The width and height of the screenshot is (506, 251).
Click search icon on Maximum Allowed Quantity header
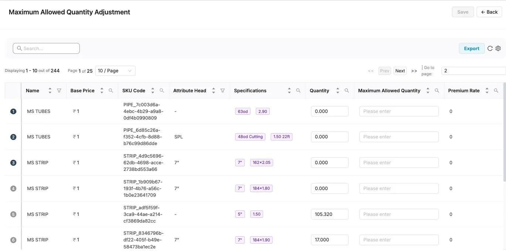pyautogui.click(x=437, y=90)
